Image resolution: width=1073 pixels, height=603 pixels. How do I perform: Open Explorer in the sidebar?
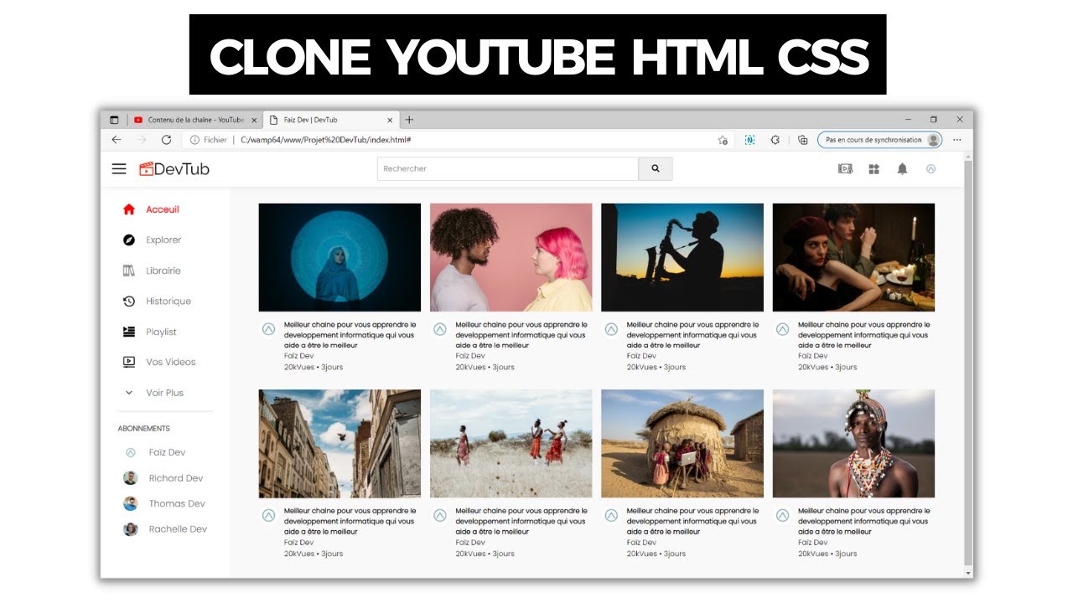pos(164,240)
